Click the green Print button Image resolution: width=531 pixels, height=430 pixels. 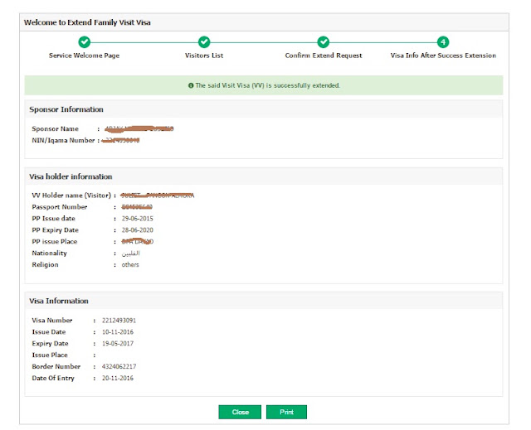pos(286,412)
